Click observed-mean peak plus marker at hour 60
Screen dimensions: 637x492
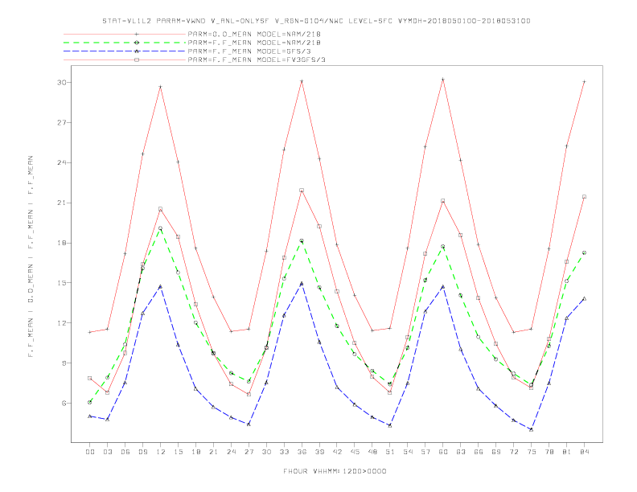443,79
